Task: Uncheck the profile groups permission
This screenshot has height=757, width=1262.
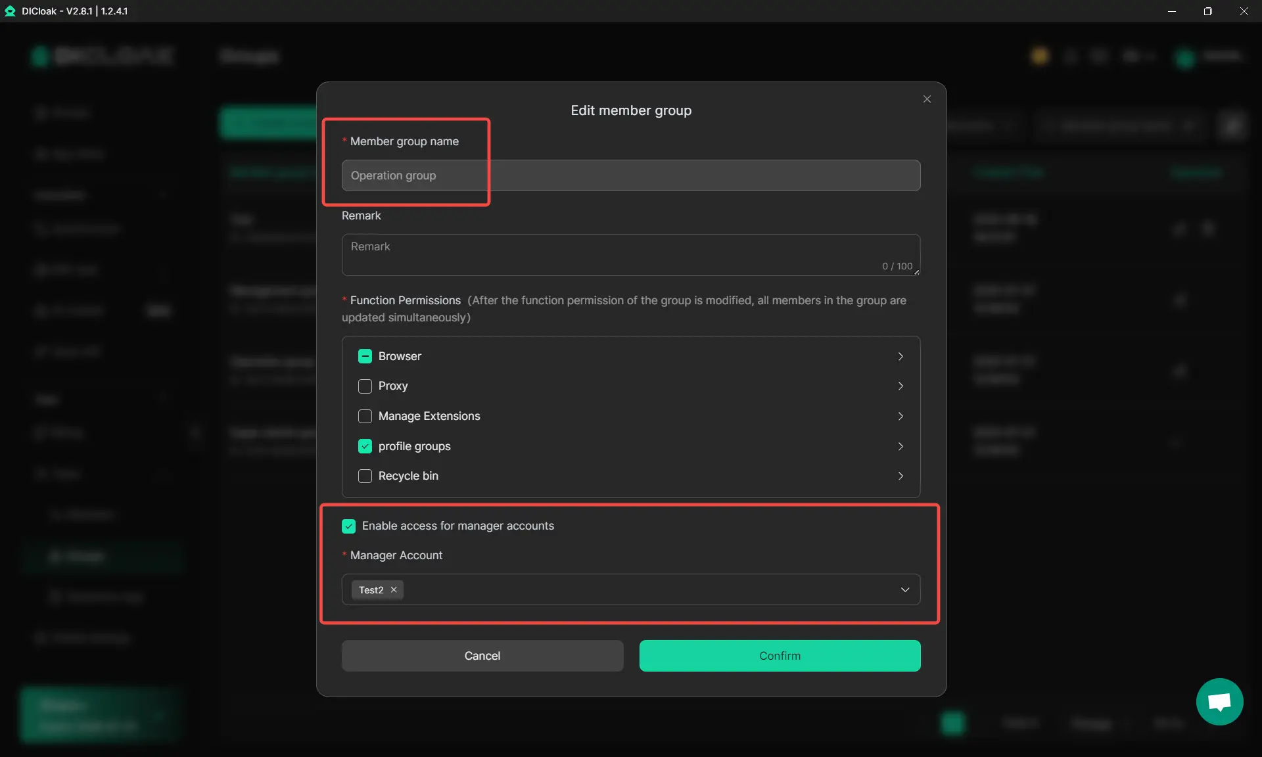Action: tap(365, 446)
